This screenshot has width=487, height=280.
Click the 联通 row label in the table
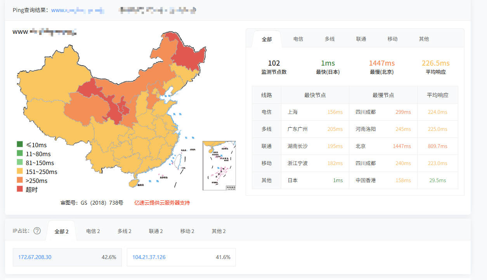point(266,146)
